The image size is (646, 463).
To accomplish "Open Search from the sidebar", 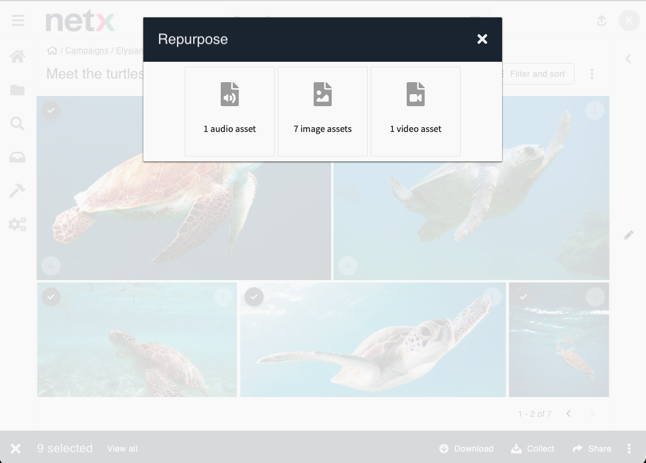I will [x=17, y=124].
